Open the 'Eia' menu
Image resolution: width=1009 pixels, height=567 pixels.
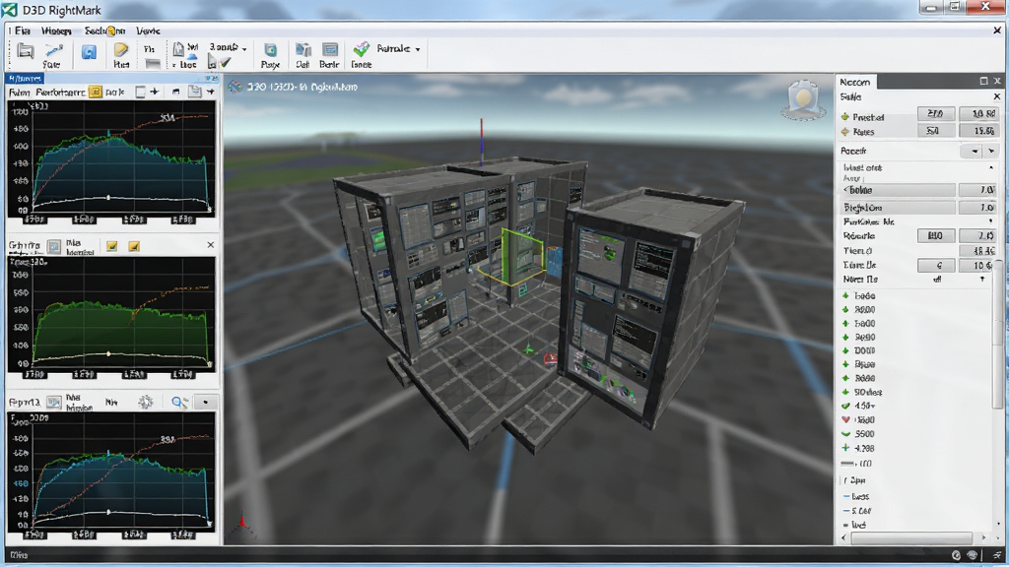tap(23, 31)
